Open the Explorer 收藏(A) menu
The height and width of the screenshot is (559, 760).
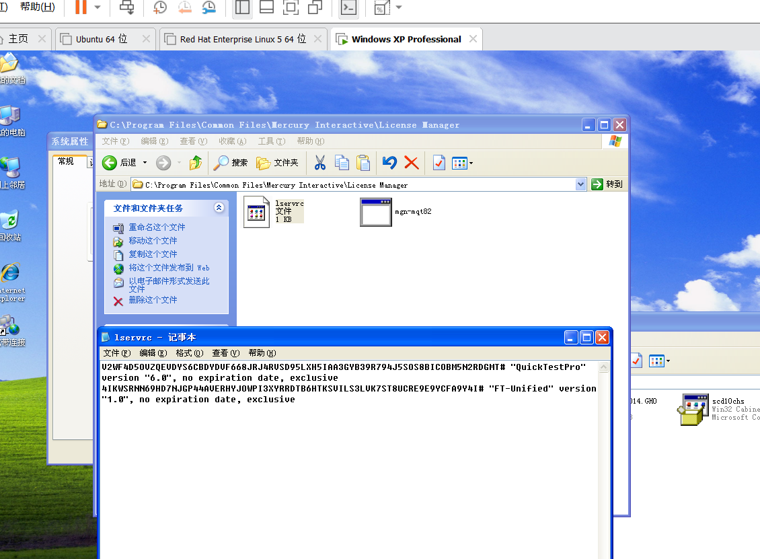(232, 141)
